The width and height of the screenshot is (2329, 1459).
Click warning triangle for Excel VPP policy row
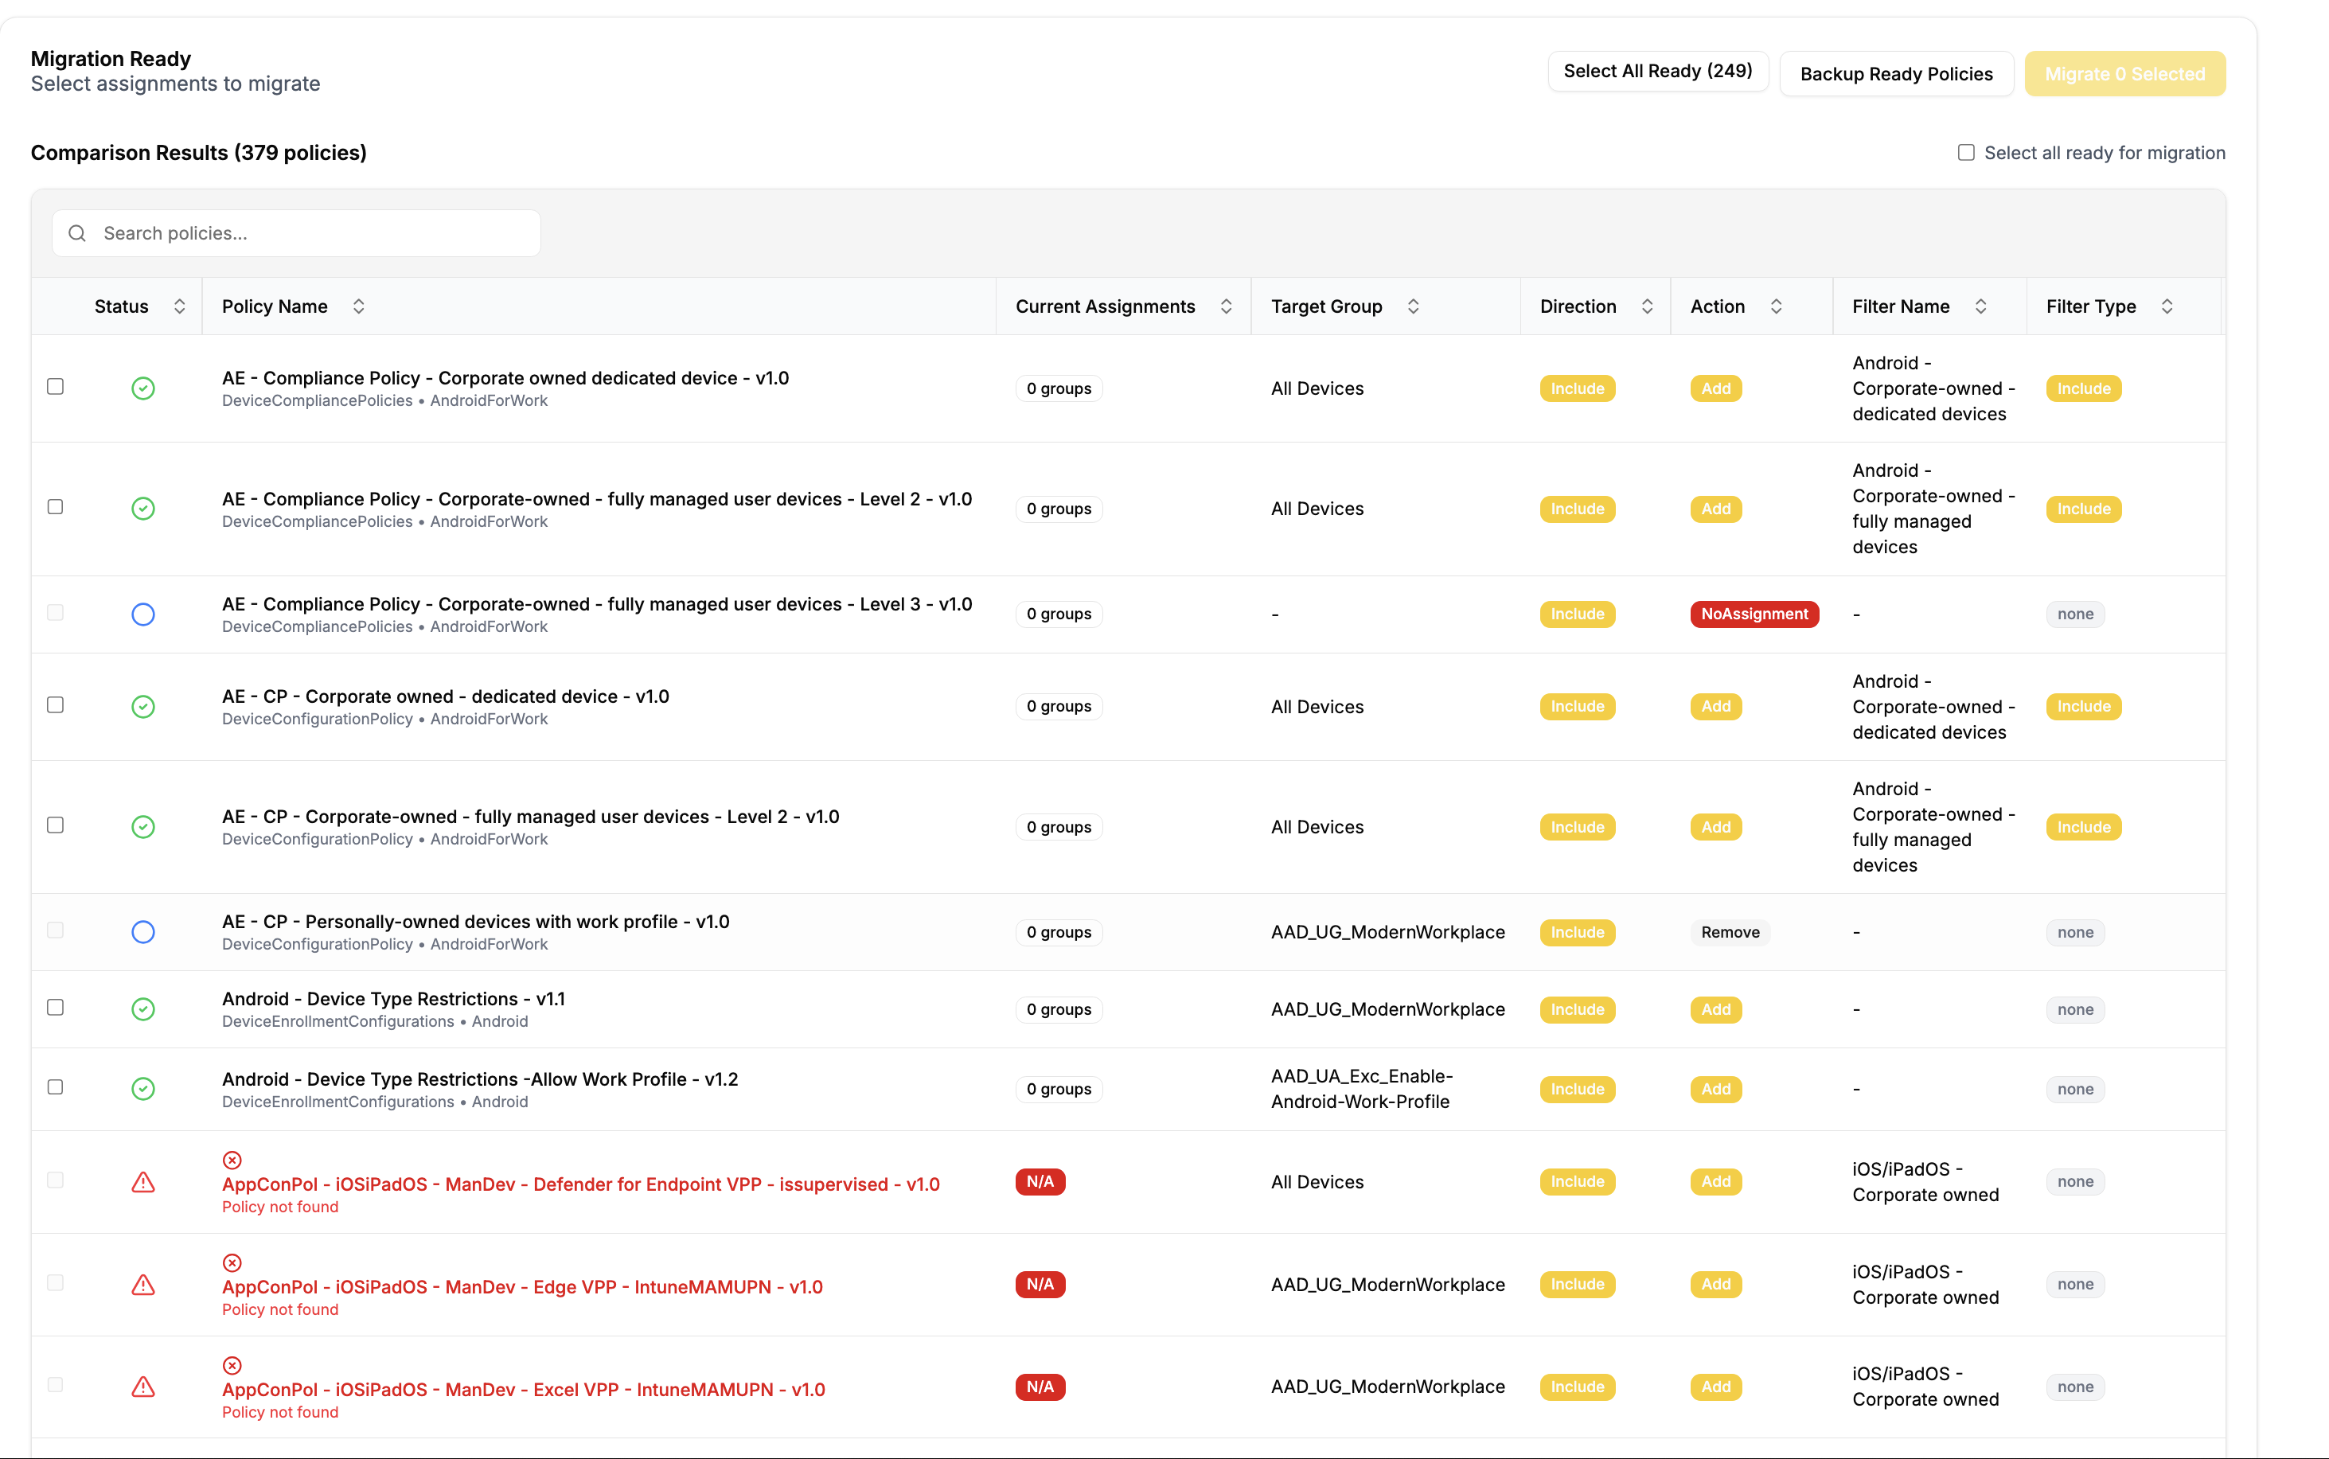(142, 1387)
